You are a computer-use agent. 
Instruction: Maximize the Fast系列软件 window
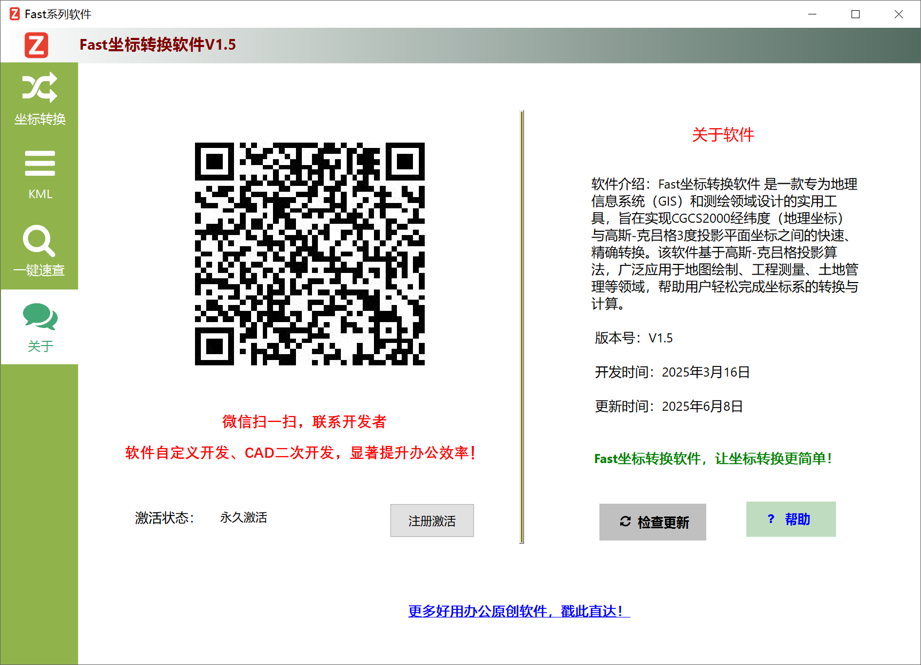pyautogui.click(x=856, y=14)
